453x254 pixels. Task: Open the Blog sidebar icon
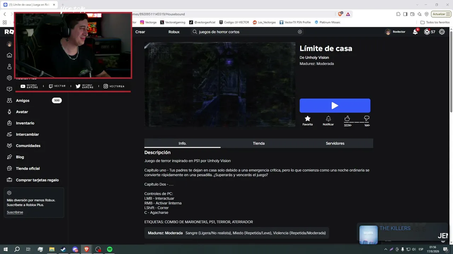click(10, 157)
